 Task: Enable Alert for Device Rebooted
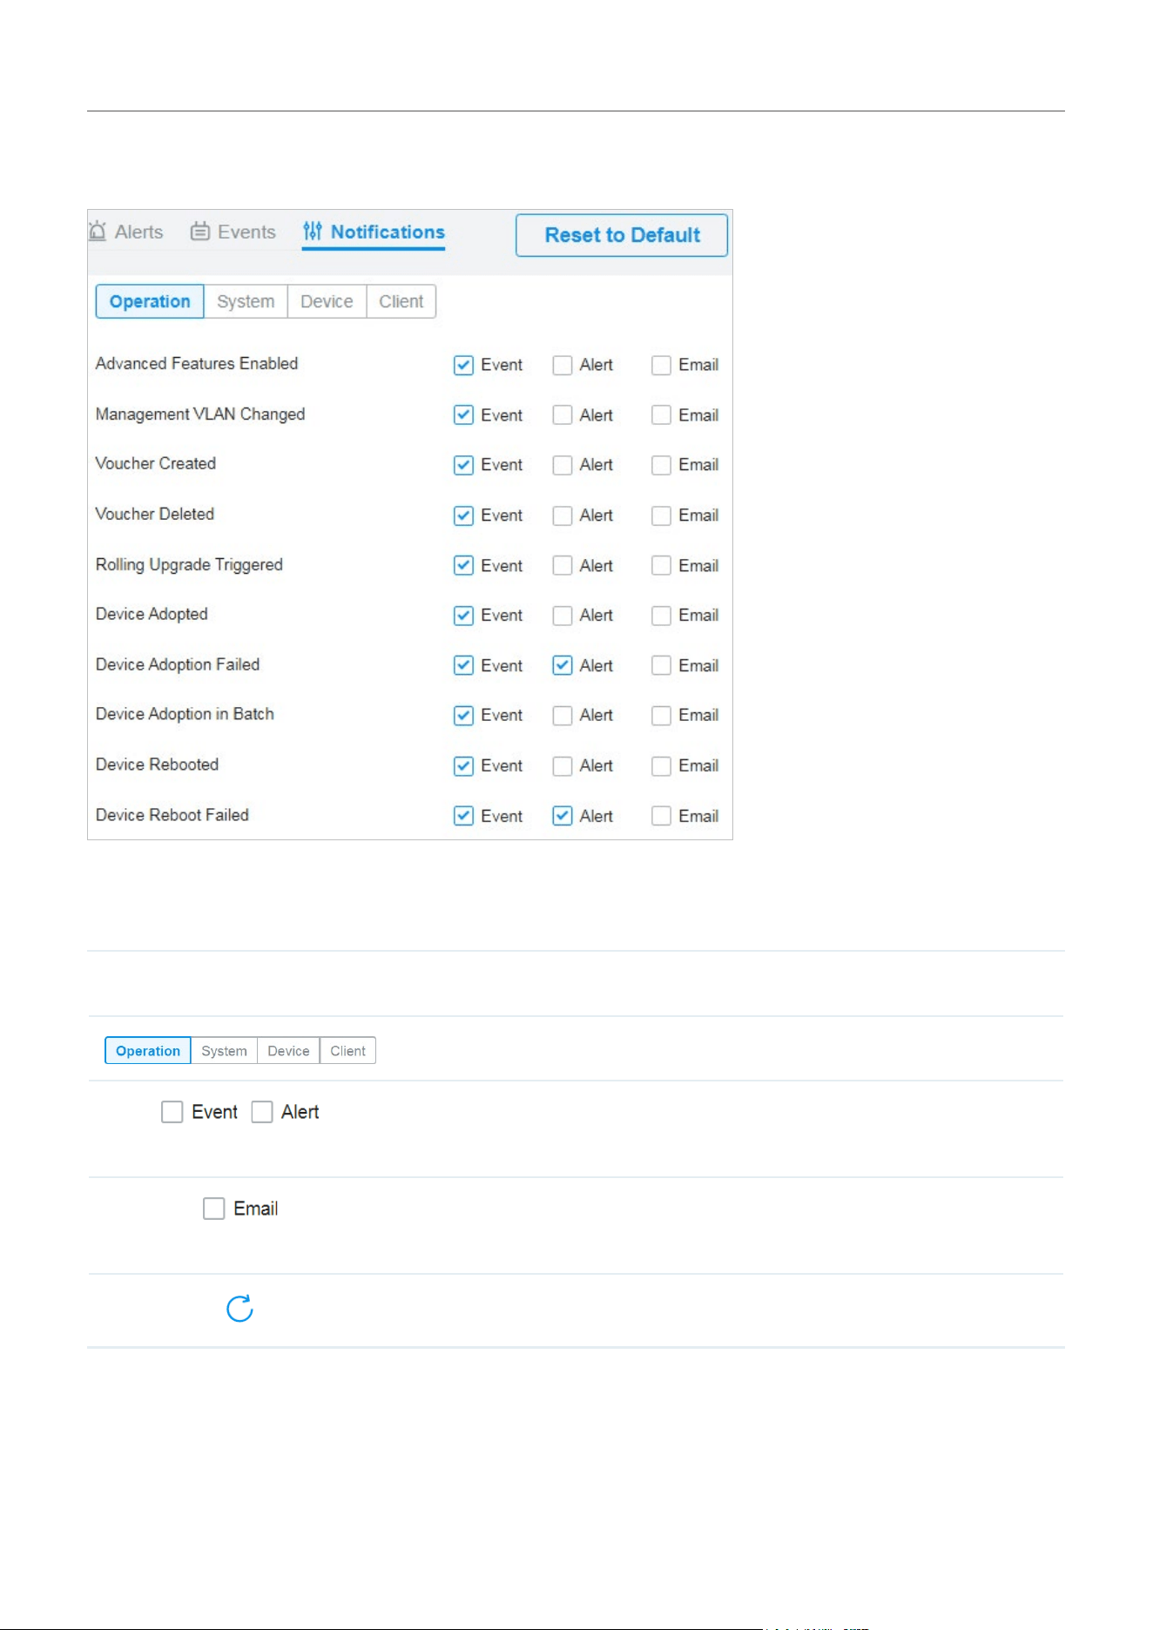(563, 766)
